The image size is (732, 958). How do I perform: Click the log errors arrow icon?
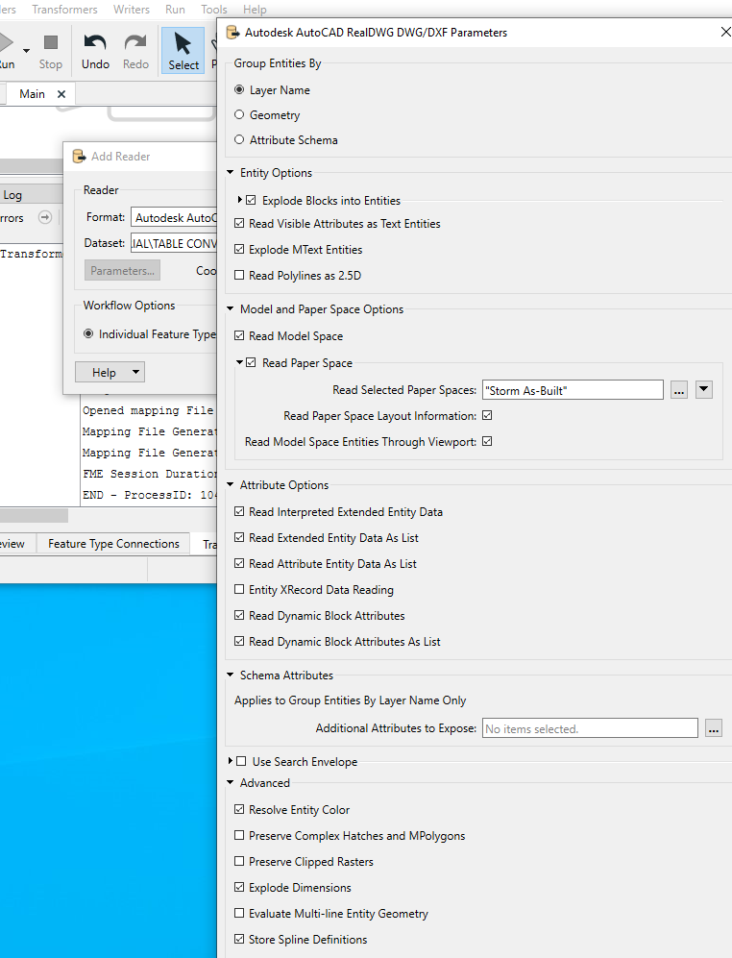pyautogui.click(x=44, y=217)
